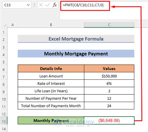Select the ($6,648.09) result cell
The image size is (148, 132).
click(109, 120)
